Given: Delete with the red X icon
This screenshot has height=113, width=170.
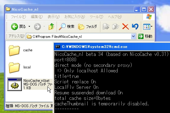Looking at the screenshot, I should 125,27.
